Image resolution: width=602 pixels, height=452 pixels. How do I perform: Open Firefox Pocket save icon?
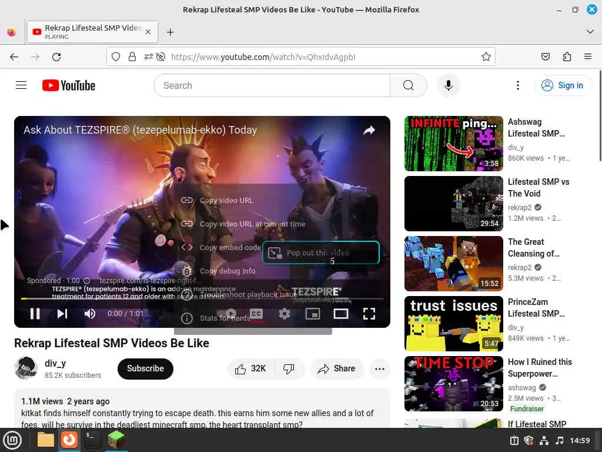(545, 57)
